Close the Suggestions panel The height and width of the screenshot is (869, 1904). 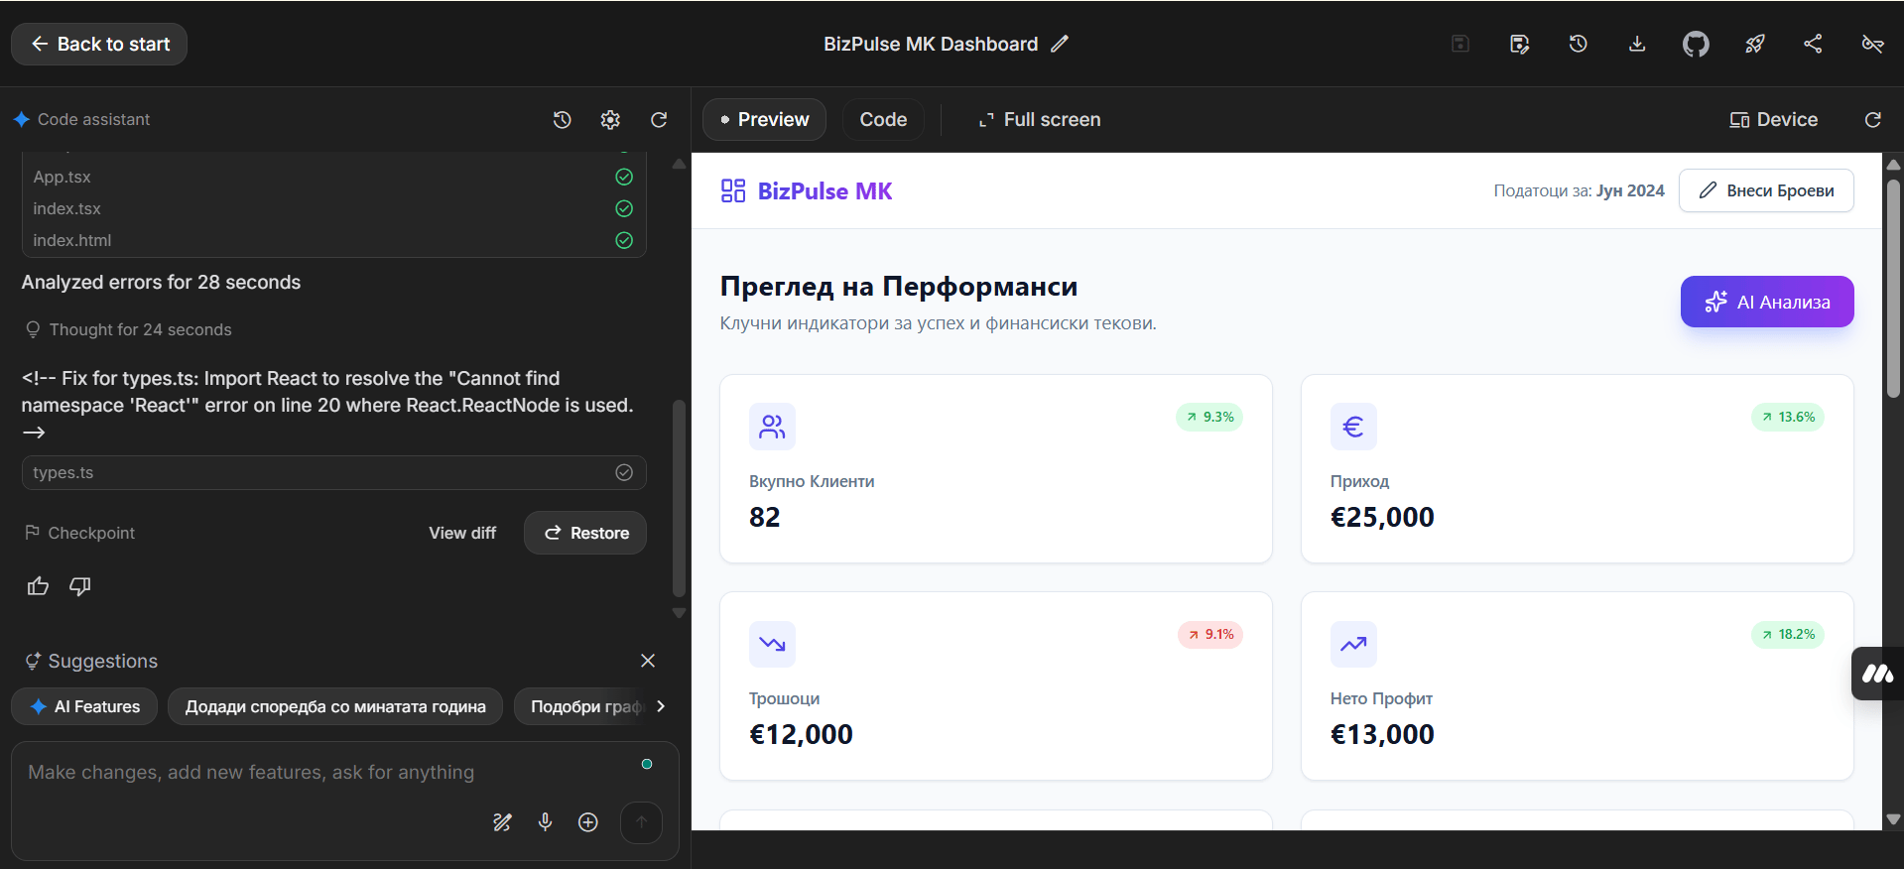(648, 661)
